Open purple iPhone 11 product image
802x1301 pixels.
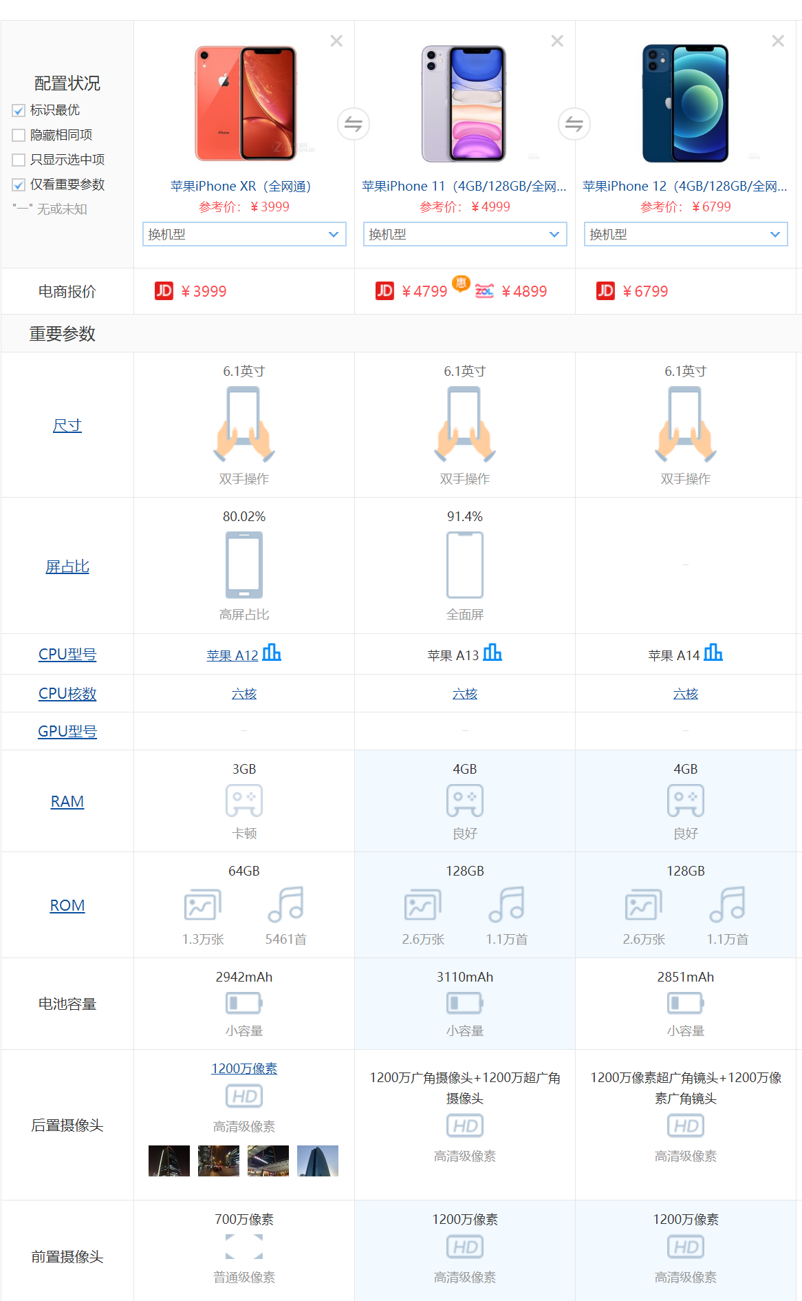click(464, 103)
